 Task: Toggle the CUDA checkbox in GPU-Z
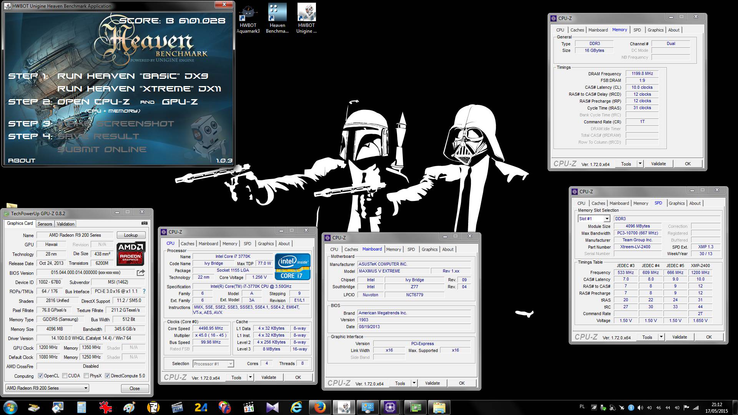[x=65, y=376]
